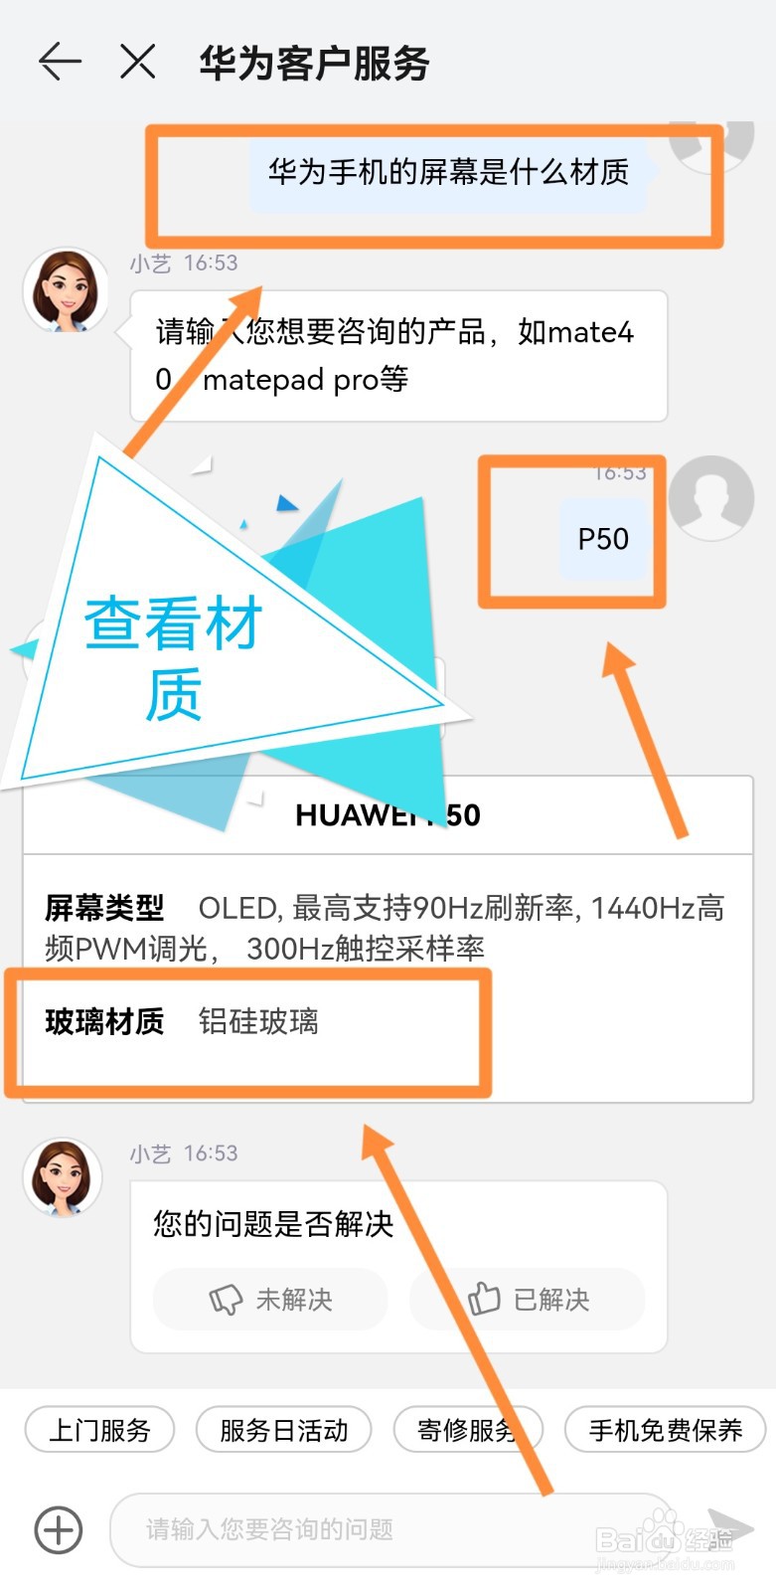The image size is (776, 1591).
Task: Tap the HUAWEI P50 card header
Action: [x=388, y=815]
